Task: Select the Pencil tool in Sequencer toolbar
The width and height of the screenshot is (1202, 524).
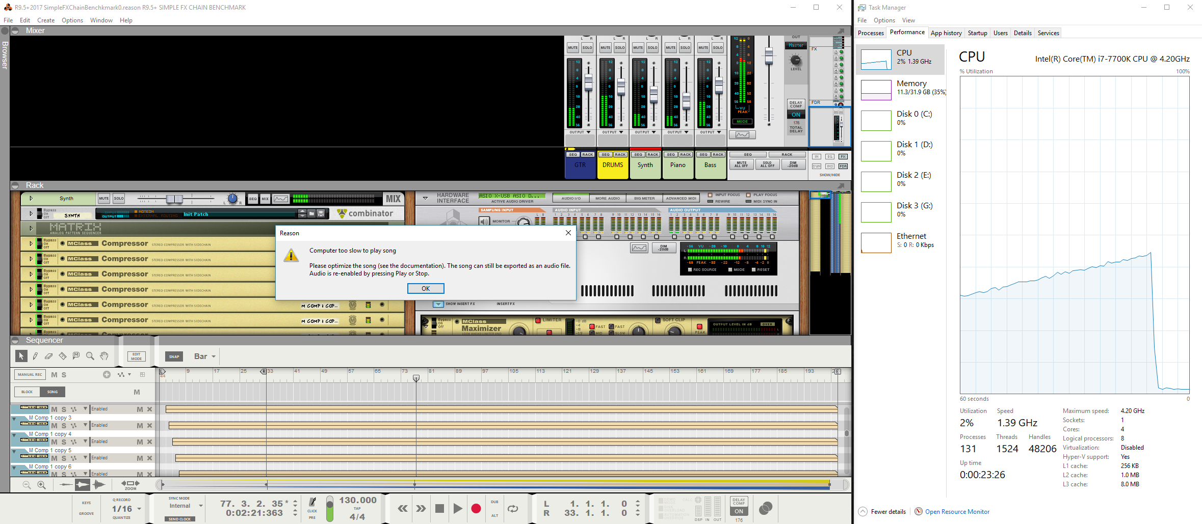Action: [35, 356]
